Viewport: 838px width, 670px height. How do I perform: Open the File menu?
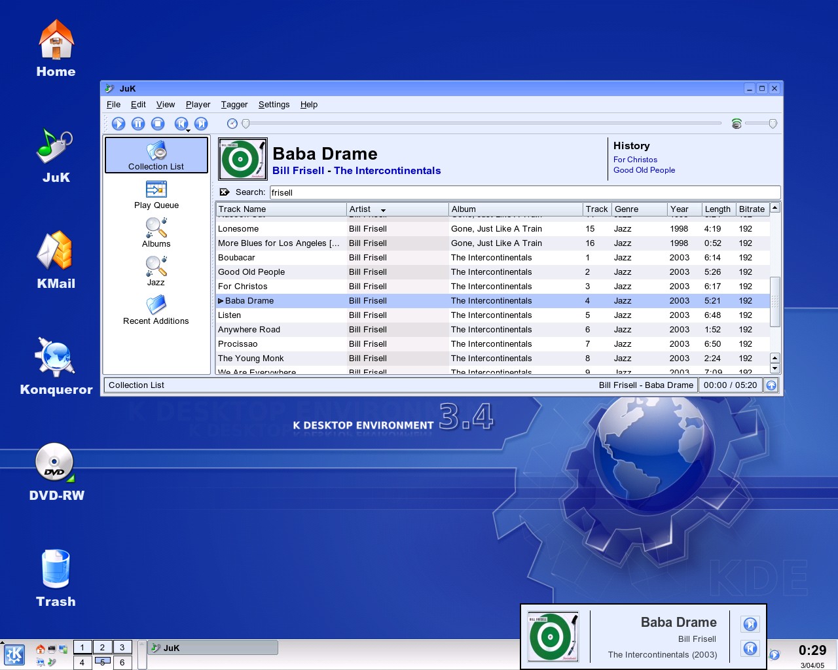pyautogui.click(x=113, y=105)
